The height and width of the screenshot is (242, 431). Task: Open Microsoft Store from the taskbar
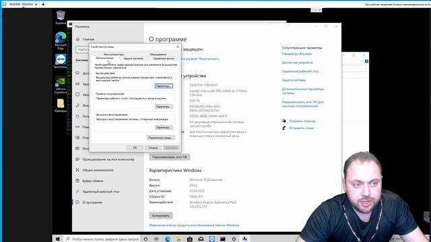190,239
